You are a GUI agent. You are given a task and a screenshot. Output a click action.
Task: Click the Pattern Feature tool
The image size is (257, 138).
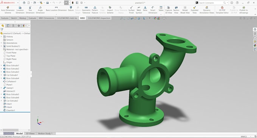[x=95, y=10]
